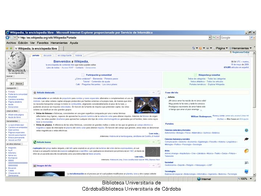The height and width of the screenshot is (196, 261).
Task: Click the Leptospira article thumbnail image
Action: click(x=153, y=152)
